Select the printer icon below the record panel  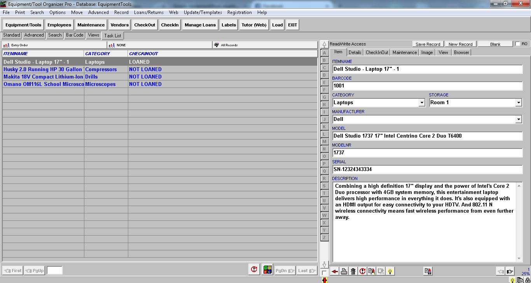coord(344,271)
